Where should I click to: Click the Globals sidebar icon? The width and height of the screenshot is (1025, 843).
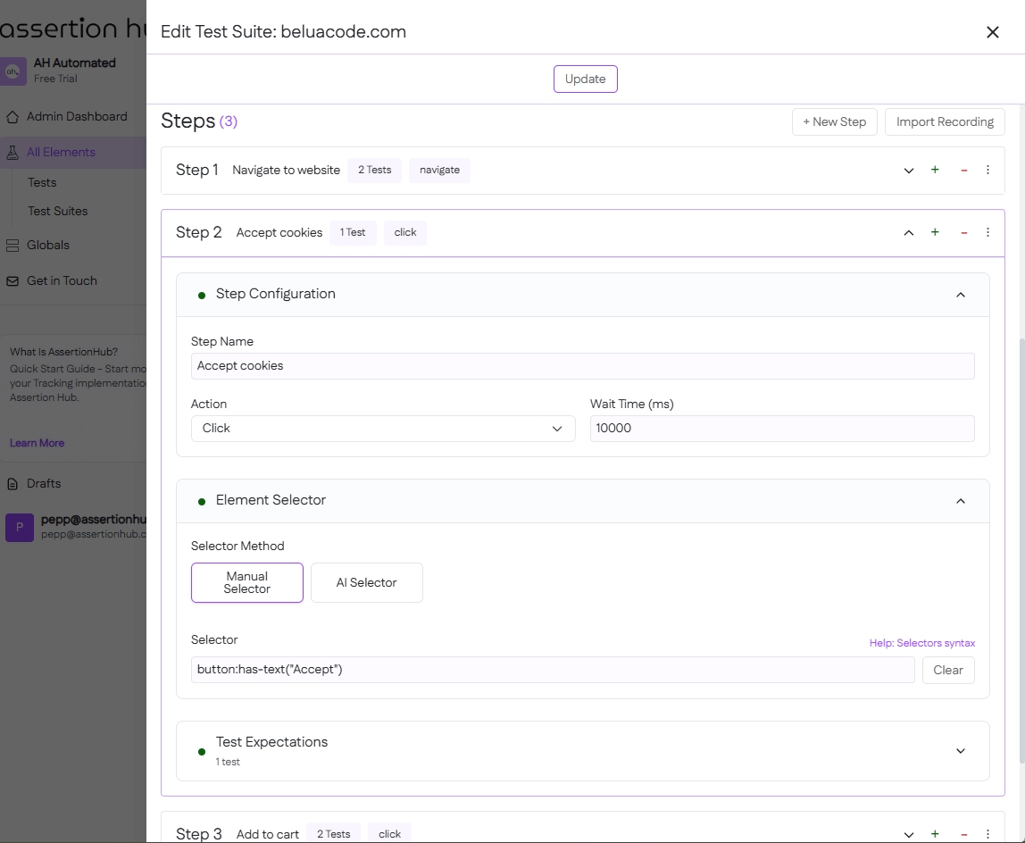tap(12, 245)
